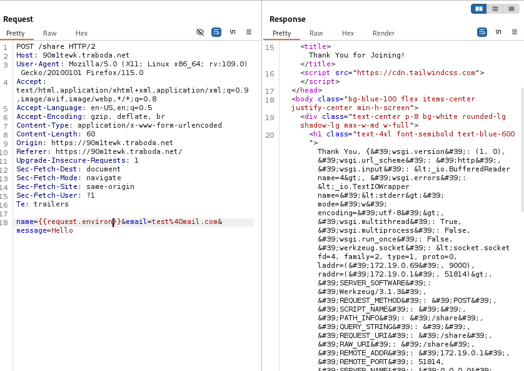Switch Request view to the Raw tab
524x371 pixels.
50,33
